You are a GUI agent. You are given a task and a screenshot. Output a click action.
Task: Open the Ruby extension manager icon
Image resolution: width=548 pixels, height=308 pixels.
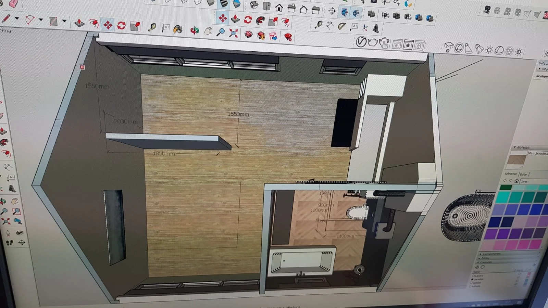[x=288, y=37]
